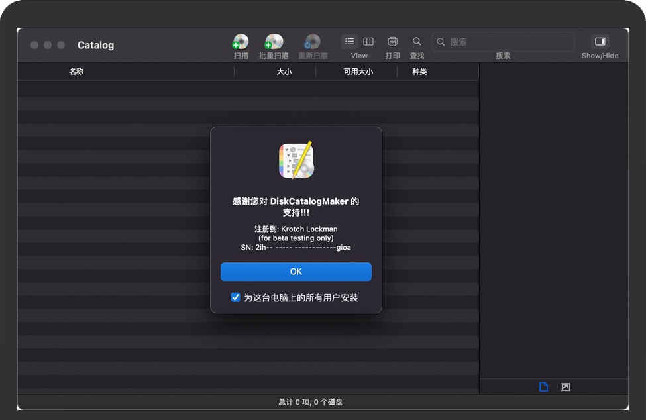The height and width of the screenshot is (420, 646).
Task: Open 查找 find magnifier tool
Action: [417, 41]
